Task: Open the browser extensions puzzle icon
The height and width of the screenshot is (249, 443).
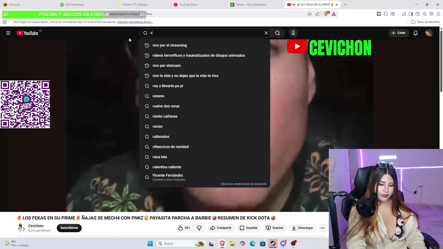Action: tap(386, 14)
